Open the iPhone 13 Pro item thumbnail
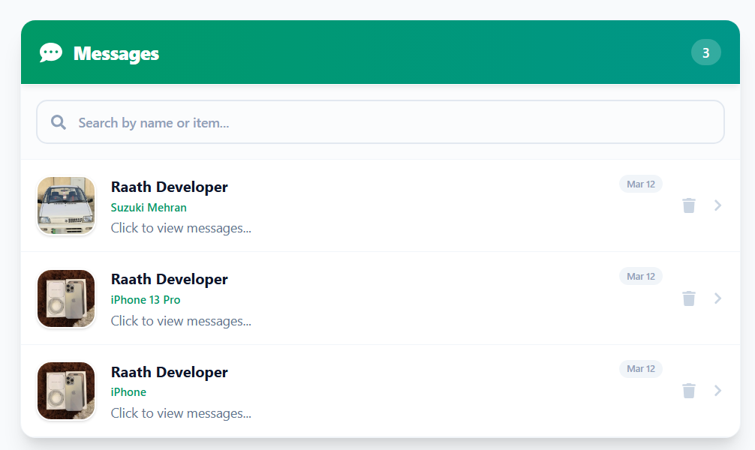Image resolution: width=755 pixels, height=450 pixels. [x=66, y=298]
